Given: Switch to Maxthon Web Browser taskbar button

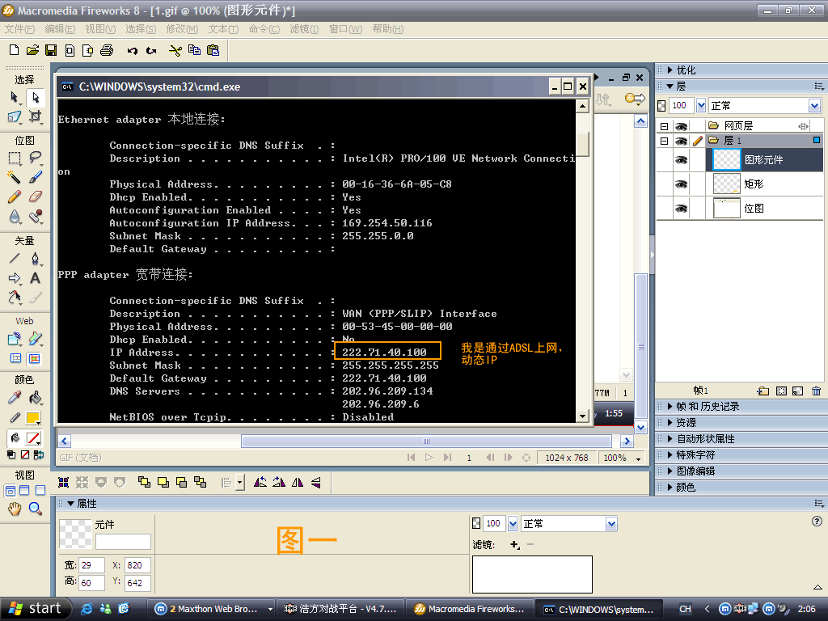Looking at the screenshot, I should 213,609.
